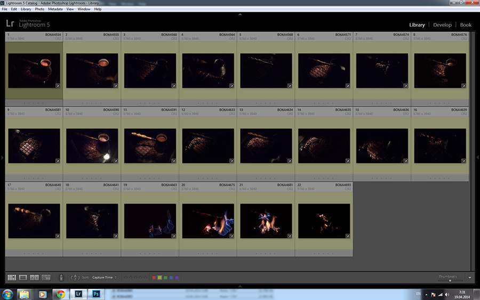480x300 pixels.
Task: Open the Metadata menu
Action: [x=55, y=9]
